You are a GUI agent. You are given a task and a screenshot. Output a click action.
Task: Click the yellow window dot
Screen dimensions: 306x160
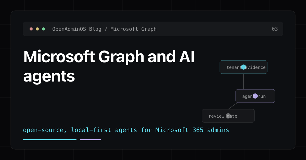37,29
